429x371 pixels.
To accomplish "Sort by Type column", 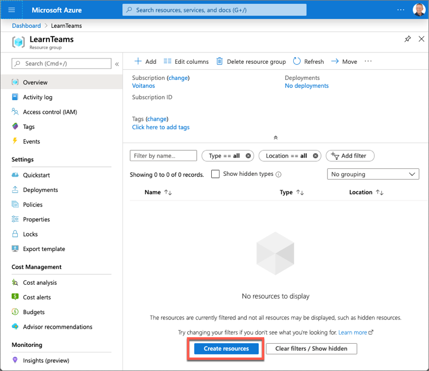I will pyautogui.click(x=292, y=192).
